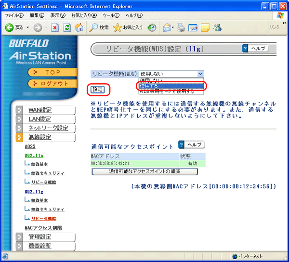The image size is (289, 262).
Task: Open the ファイル(F) menu
Action: [x=14, y=16]
